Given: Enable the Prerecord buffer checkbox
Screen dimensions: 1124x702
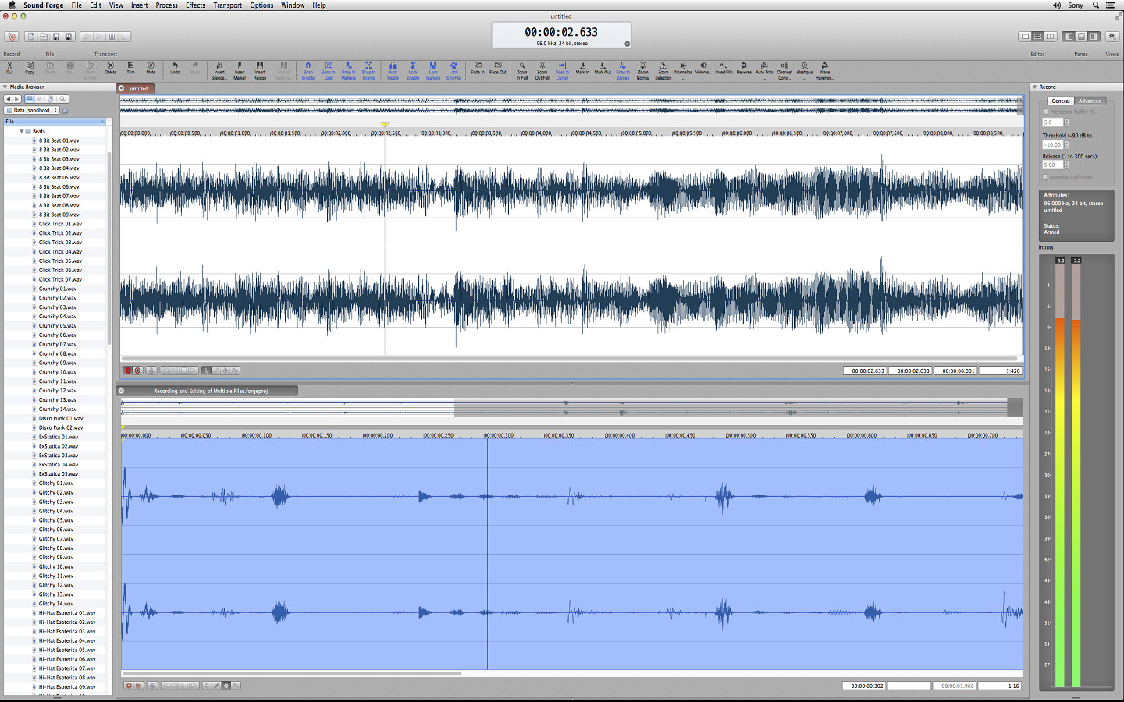Looking at the screenshot, I should pos(1045,112).
